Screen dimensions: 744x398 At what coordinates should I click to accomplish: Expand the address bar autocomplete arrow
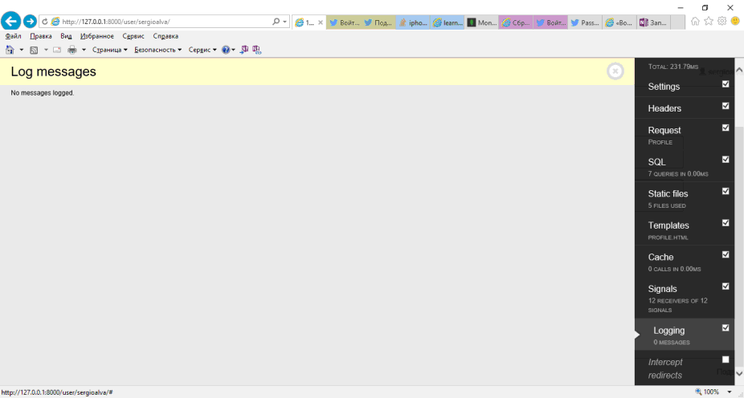point(284,22)
